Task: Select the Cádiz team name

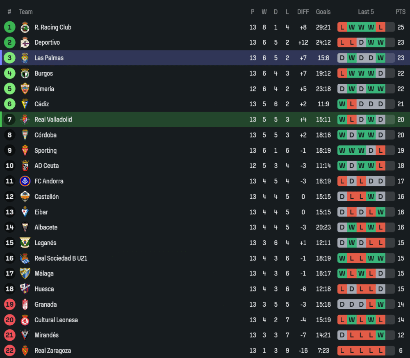Action: 41,104
